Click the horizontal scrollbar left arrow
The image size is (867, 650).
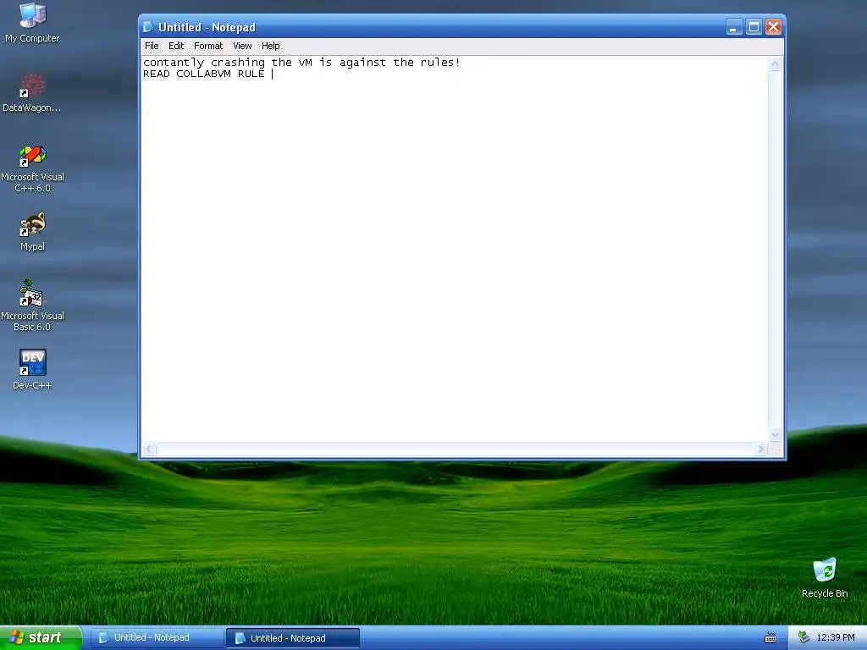coord(149,449)
